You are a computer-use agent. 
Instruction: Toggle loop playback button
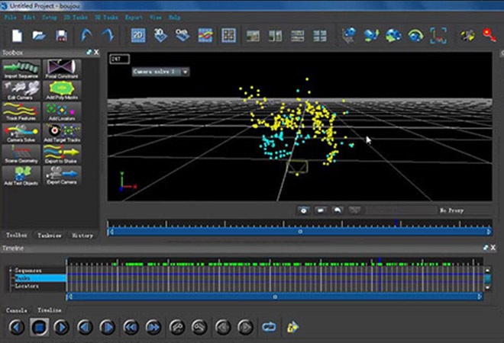[269, 327]
